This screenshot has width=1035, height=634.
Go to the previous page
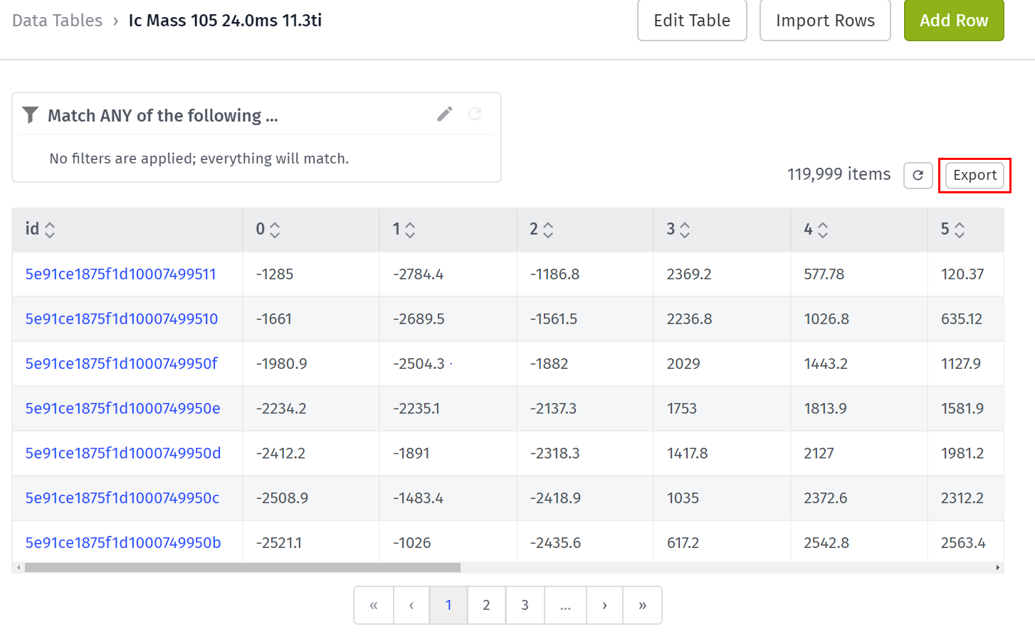[411, 606]
